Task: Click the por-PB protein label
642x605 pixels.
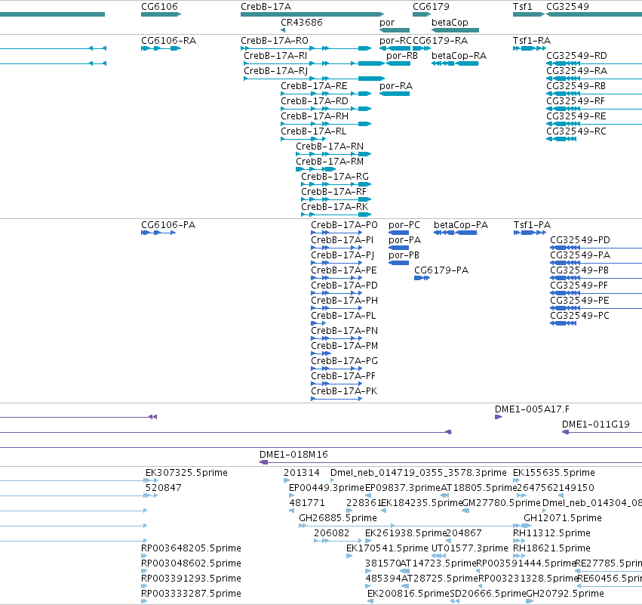Action: coord(404,255)
